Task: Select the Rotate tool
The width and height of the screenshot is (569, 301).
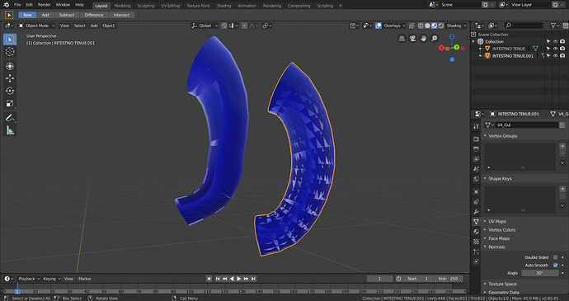Action: tap(10, 91)
